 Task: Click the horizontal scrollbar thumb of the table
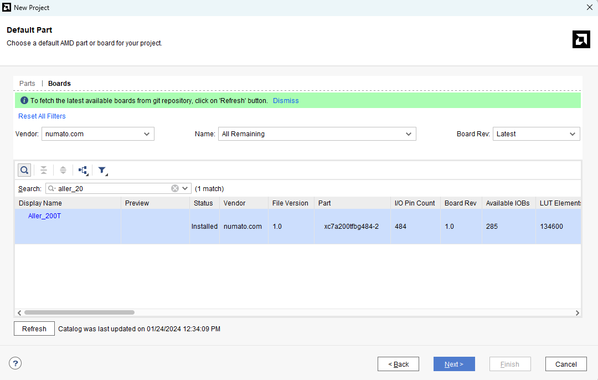(x=79, y=312)
